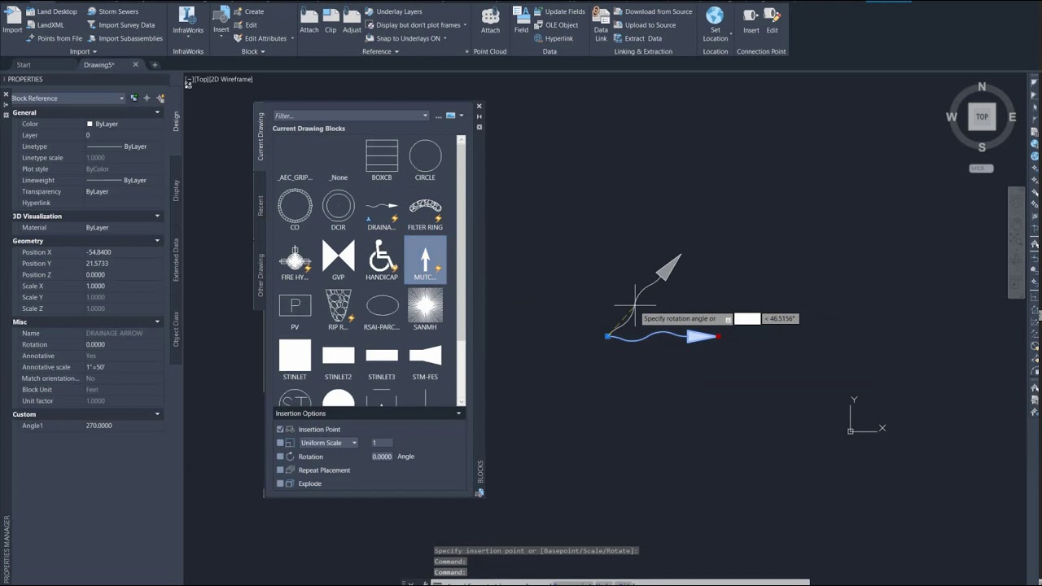Open Data Link manager
Image resolution: width=1042 pixels, height=586 pixels.
tap(601, 24)
